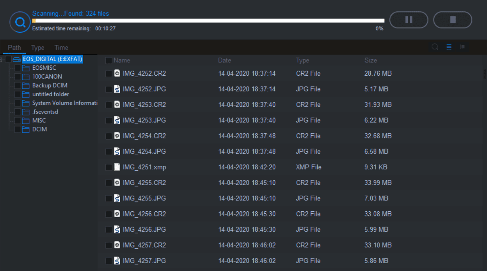Click the CR2 file icon for IMG_4256.CR2
The height and width of the screenshot is (271, 487).
[117, 214]
